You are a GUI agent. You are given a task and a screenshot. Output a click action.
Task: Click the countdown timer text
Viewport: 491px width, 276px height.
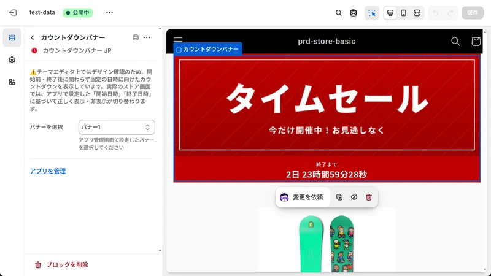point(327,174)
